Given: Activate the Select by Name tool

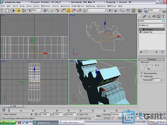Looking at the screenshot, I should 3,11.
